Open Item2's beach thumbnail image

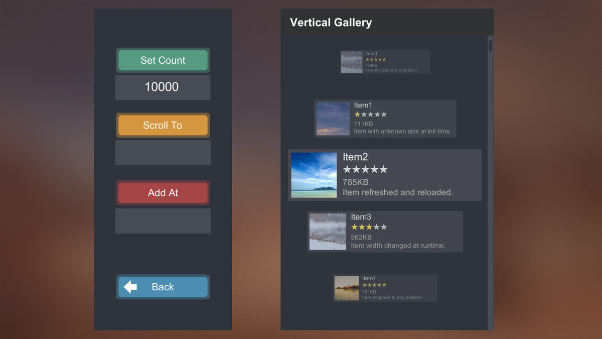tap(314, 175)
